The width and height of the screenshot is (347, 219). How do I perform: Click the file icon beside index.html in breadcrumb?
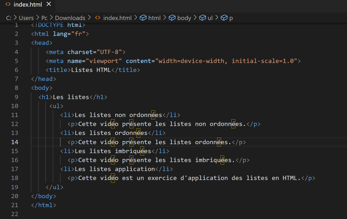(98, 18)
